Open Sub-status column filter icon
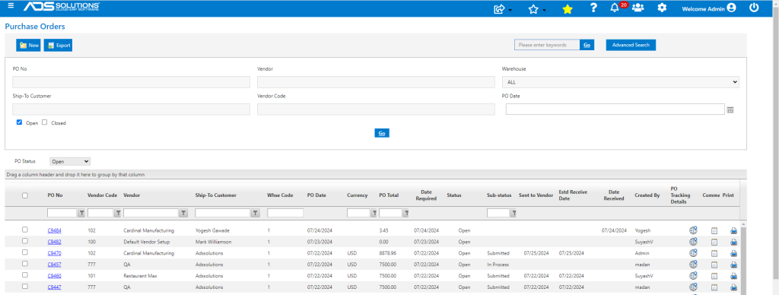The image size is (779, 295). click(x=514, y=213)
